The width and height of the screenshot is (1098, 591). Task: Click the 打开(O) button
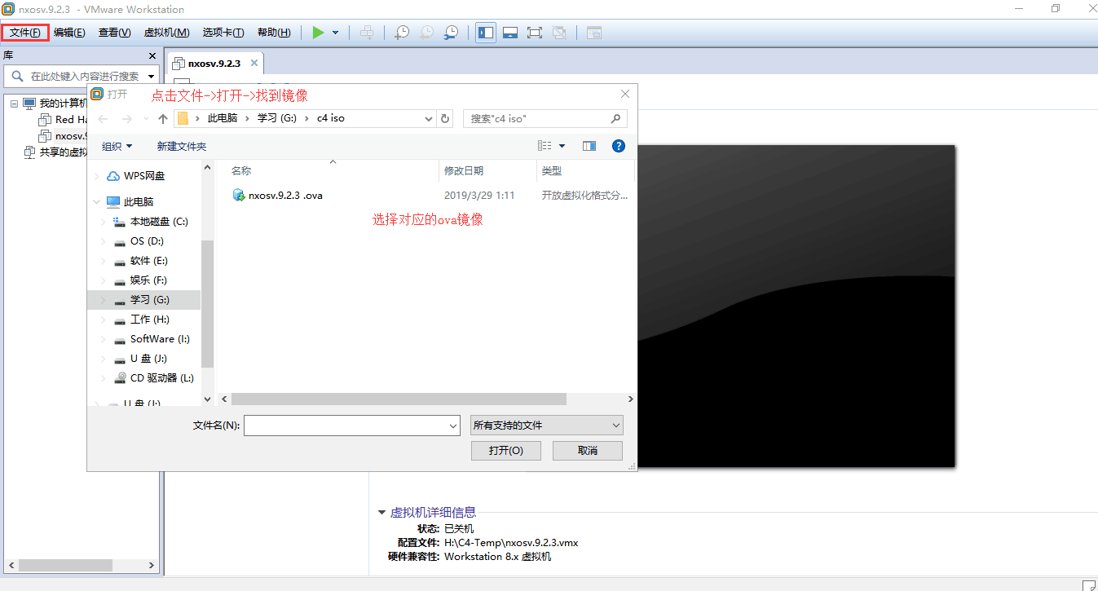[x=505, y=450]
